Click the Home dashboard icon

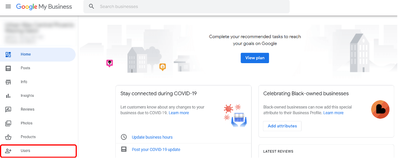pyautogui.click(x=8, y=54)
